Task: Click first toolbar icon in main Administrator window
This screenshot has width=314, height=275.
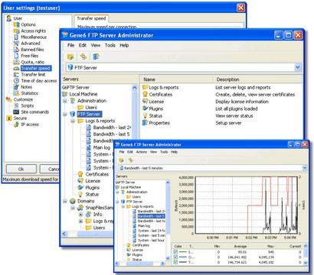Action: [x=70, y=57]
